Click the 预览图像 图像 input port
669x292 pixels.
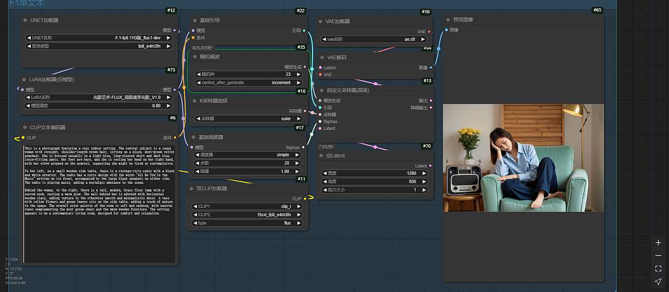click(446, 30)
